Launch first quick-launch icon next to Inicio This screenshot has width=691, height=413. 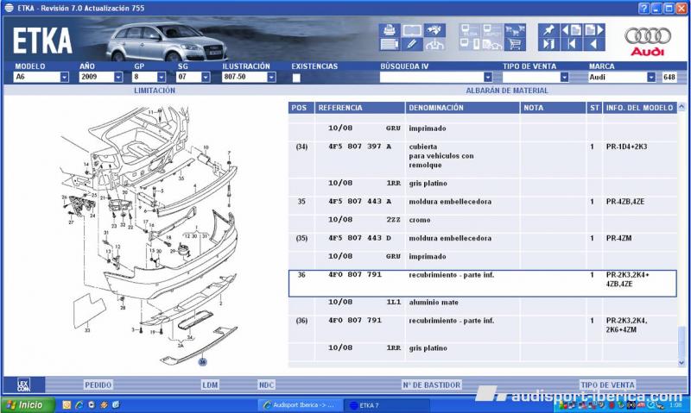coord(67,405)
